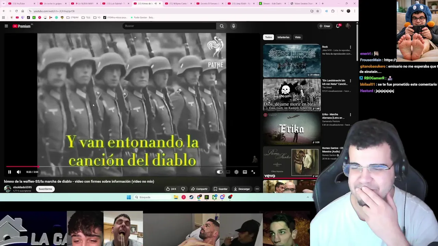This screenshot has height=246, width=438.
Task: Open YO bookmarks folder
Action: (97, 17)
